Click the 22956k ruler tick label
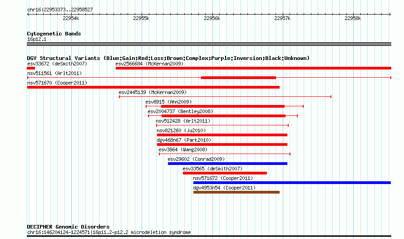 pyautogui.click(x=212, y=18)
